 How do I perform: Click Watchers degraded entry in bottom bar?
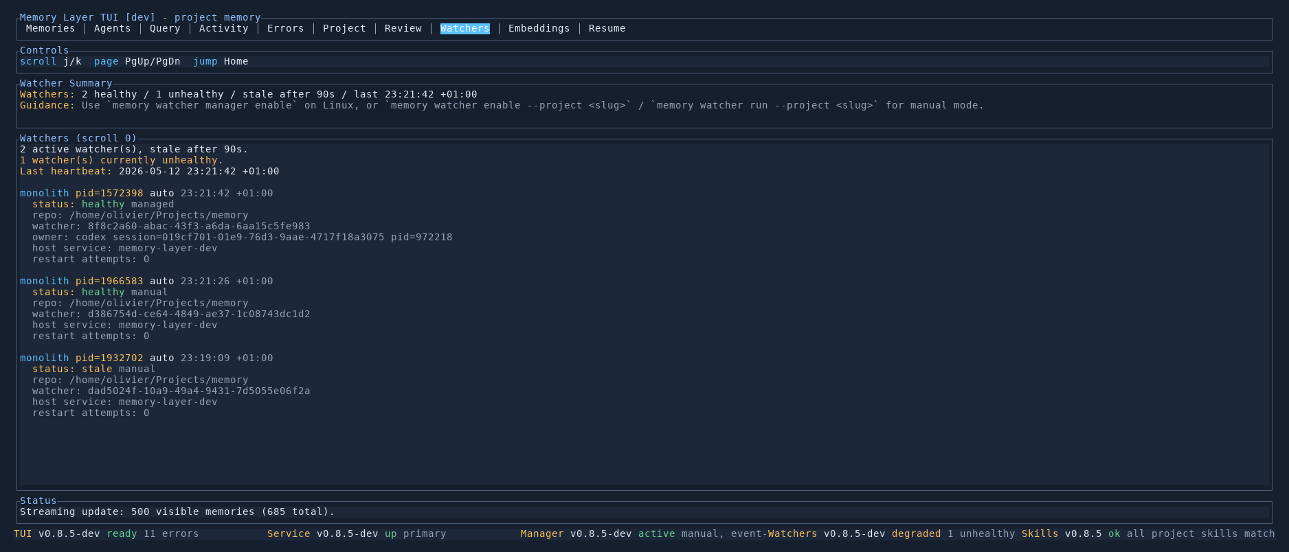pyautogui.click(x=891, y=533)
